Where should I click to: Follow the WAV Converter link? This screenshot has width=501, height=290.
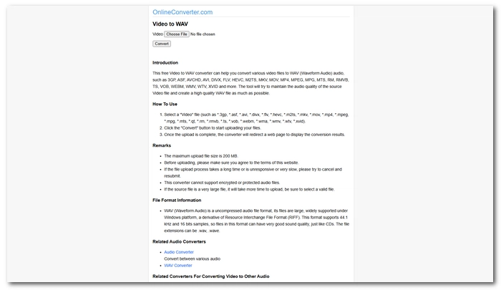pos(178,266)
